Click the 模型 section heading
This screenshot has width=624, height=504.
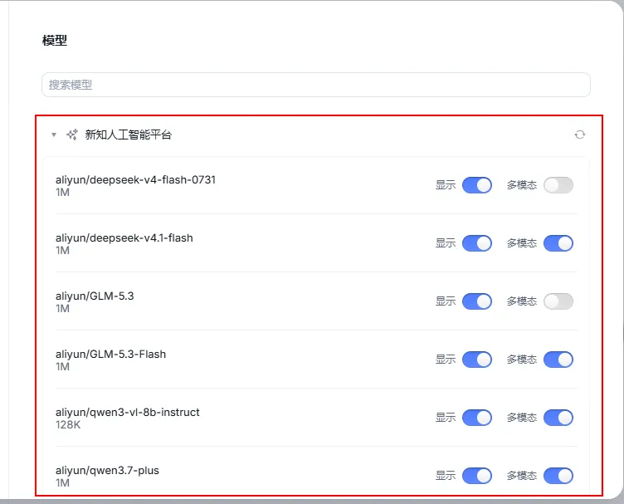(55, 40)
